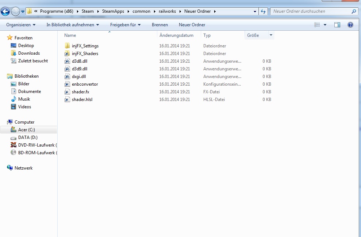Click the Bibliotheken library icon
361x237 pixels.
9,76
